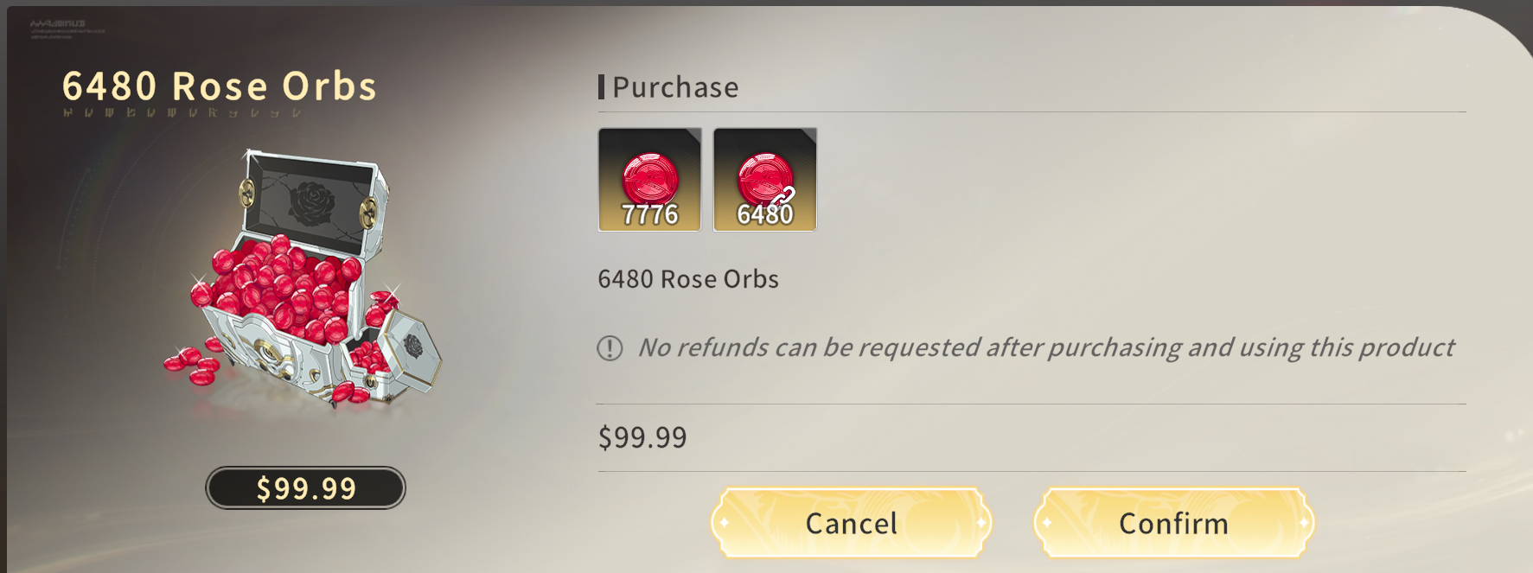Click the small hexagonal box beside the chest

coord(402,354)
